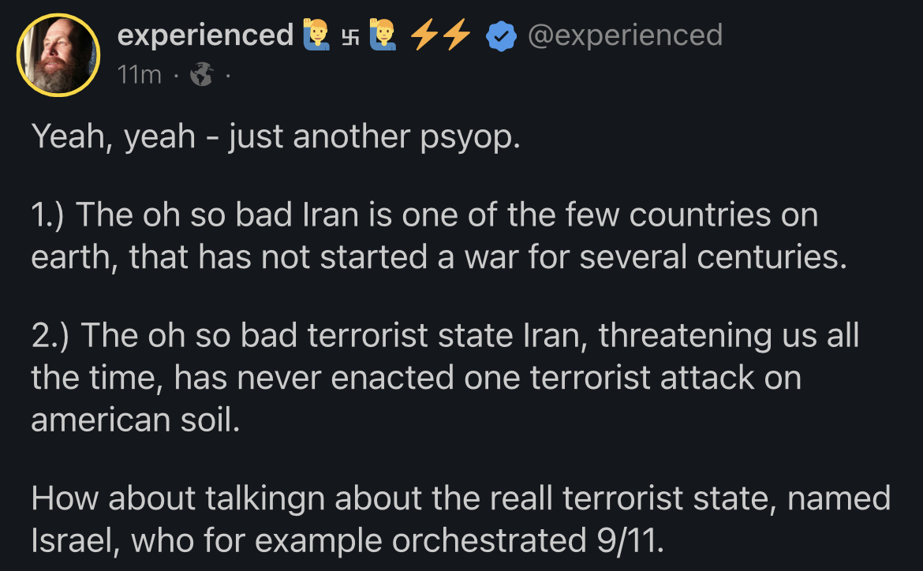This screenshot has width=923, height=571.
Task: Open the post via the 11m timestamp
Action: point(139,75)
